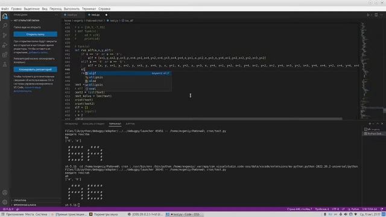386x217 pixels.
Task: Switch to the Консоль отладки panel tab
Action: [93, 124]
